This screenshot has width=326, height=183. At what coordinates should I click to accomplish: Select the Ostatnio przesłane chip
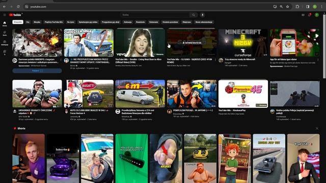(x=170, y=22)
